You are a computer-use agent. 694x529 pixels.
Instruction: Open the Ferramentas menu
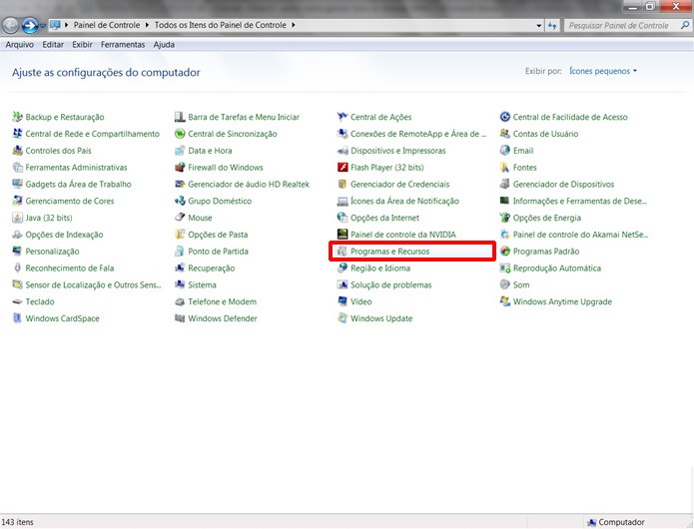point(123,45)
